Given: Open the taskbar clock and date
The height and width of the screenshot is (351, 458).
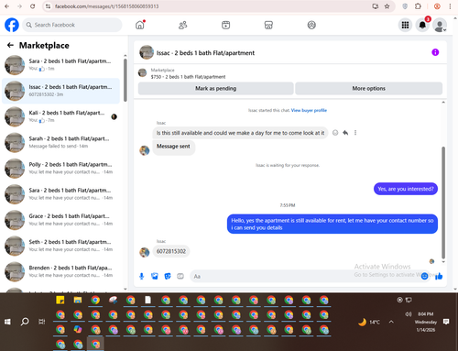Looking at the screenshot, I should tap(426, 322).
